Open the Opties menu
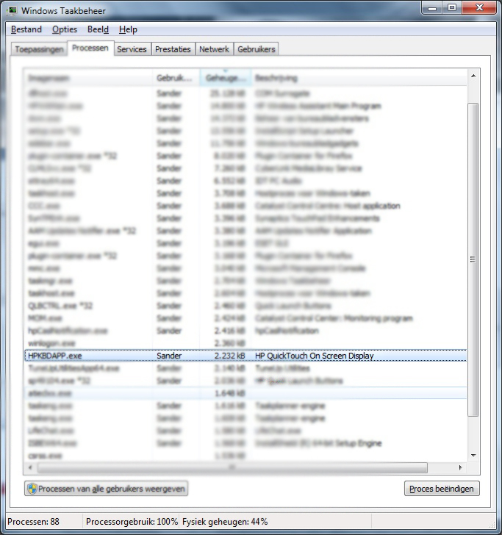The height and width of the screenshot is (535, 502). (x=65, y=29)
